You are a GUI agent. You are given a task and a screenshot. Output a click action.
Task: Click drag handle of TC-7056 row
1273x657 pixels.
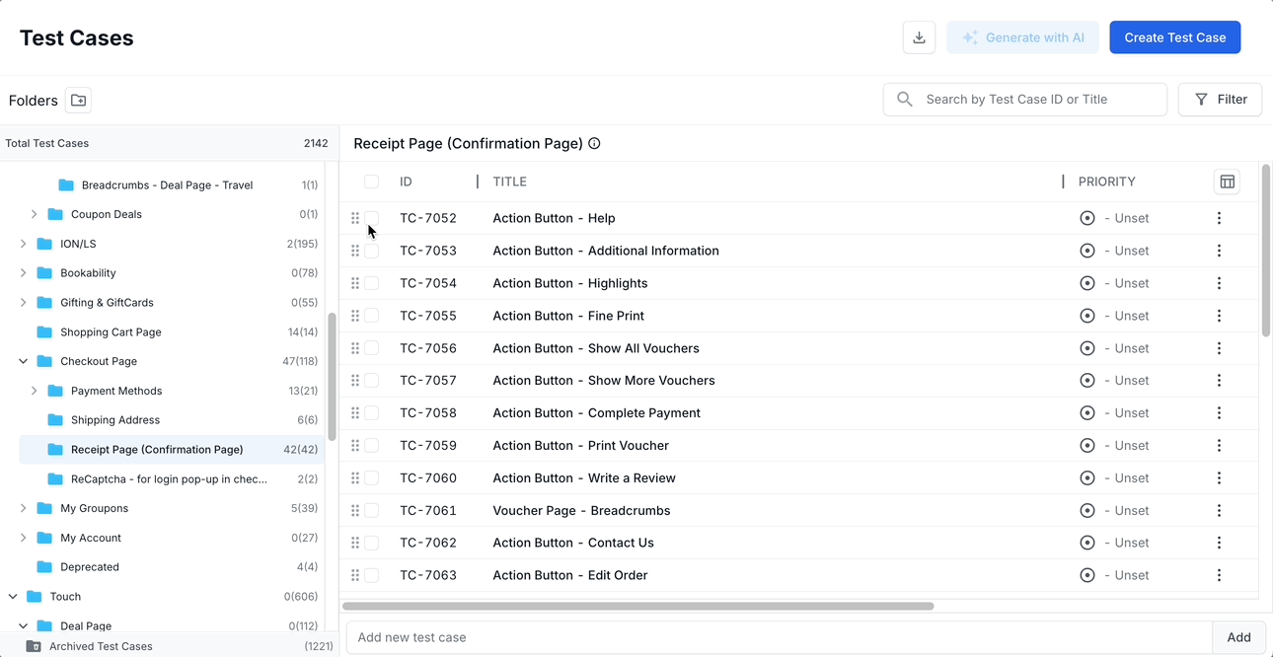355,348
